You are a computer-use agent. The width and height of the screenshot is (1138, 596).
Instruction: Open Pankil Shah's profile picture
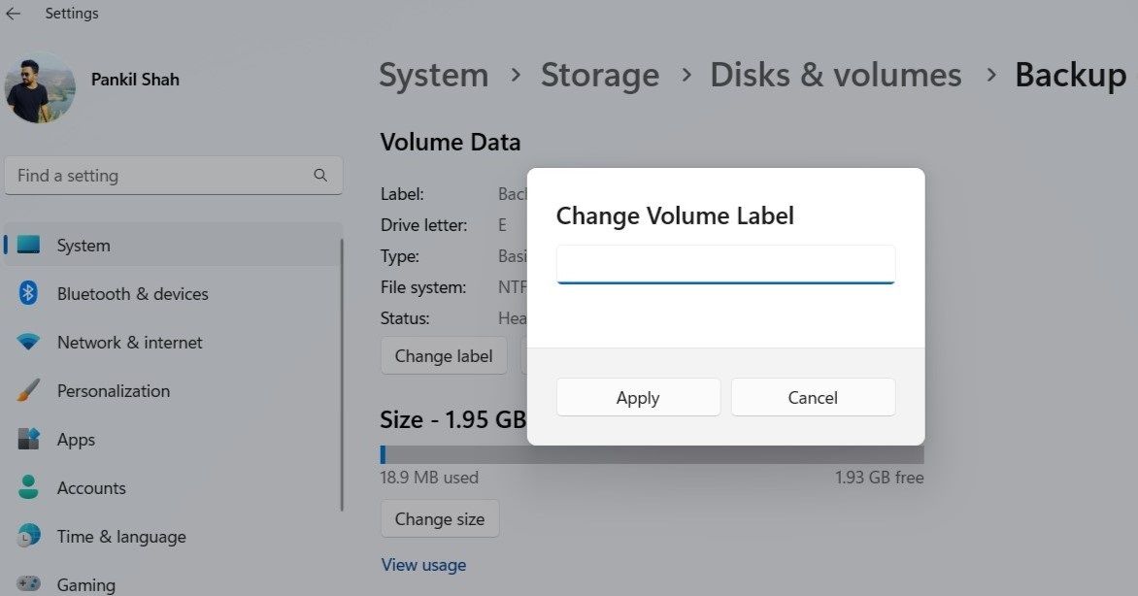pyautogui.click(x=40, y=87)
